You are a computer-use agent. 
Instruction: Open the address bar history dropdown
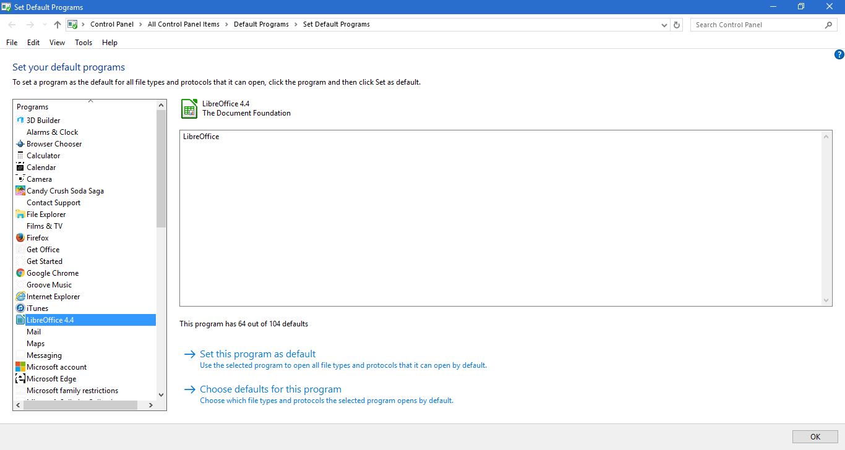click(x=664, y=24)
